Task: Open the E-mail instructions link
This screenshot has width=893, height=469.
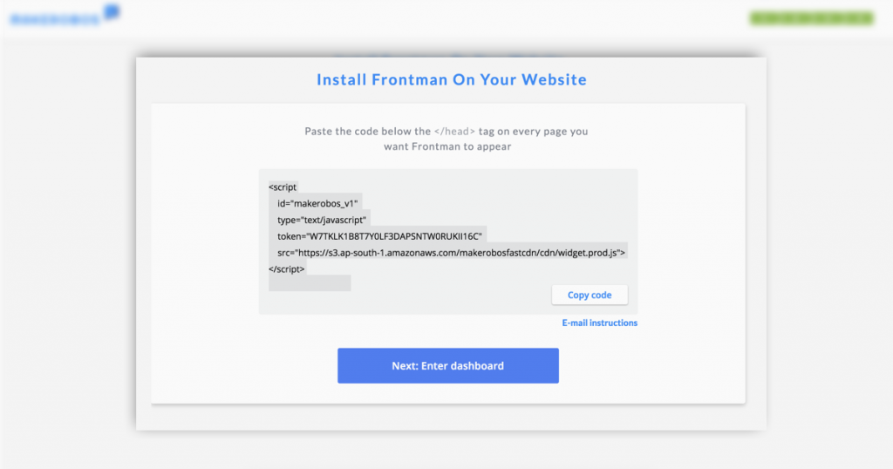Action: click(x=600, y=323)
